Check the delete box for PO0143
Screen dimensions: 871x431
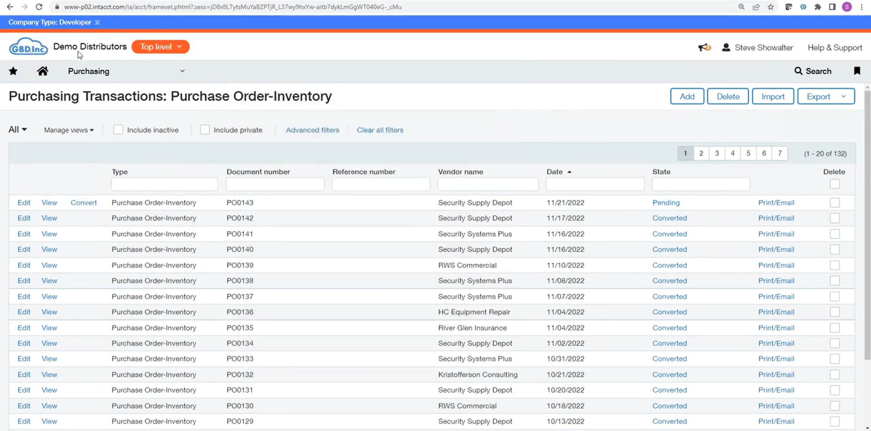point(834,203)
